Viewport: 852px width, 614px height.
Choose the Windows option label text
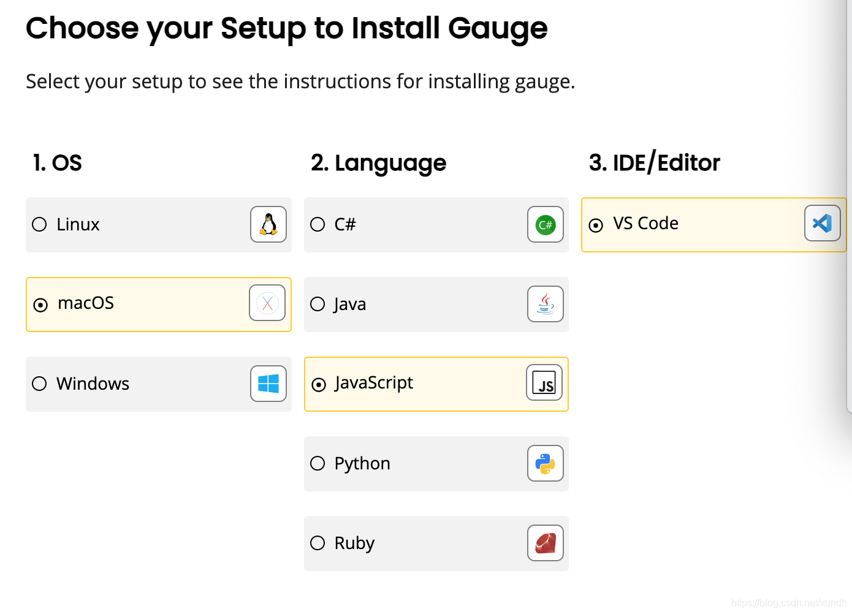tap(93, 384)
